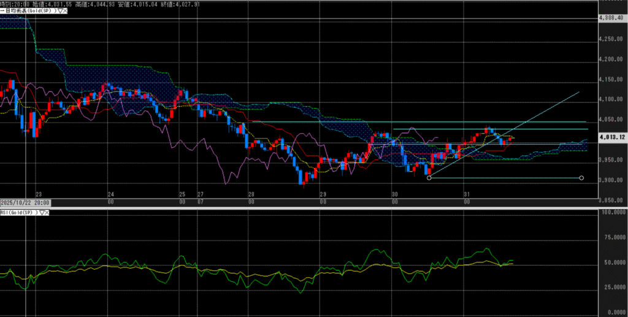
Task: Open the RSI panel dropdown triangle
Action: click(42, 212)
